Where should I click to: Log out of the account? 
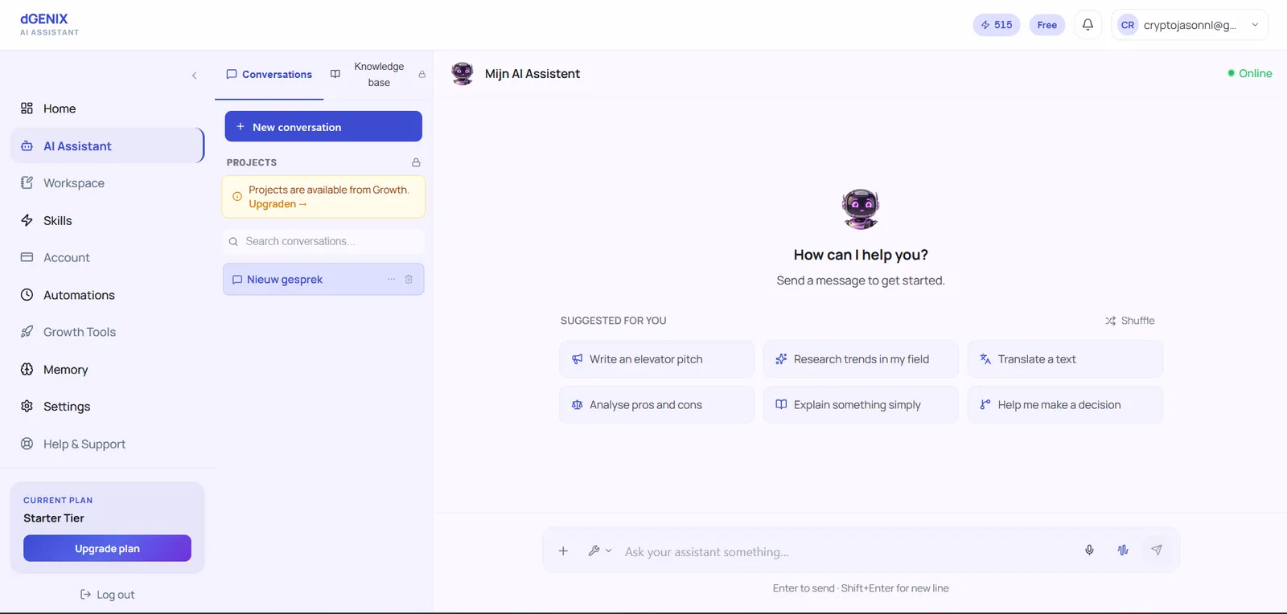point(107,595)
